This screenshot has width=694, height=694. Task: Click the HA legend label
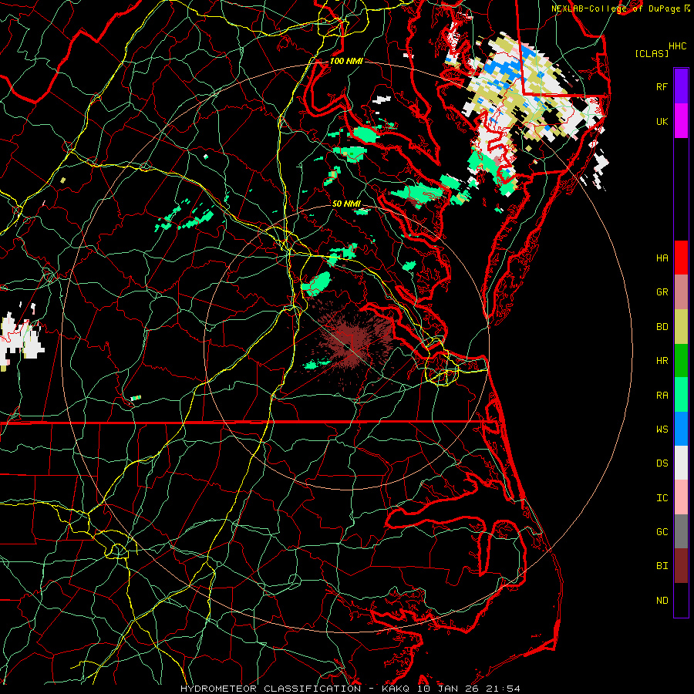coord(662,258)
